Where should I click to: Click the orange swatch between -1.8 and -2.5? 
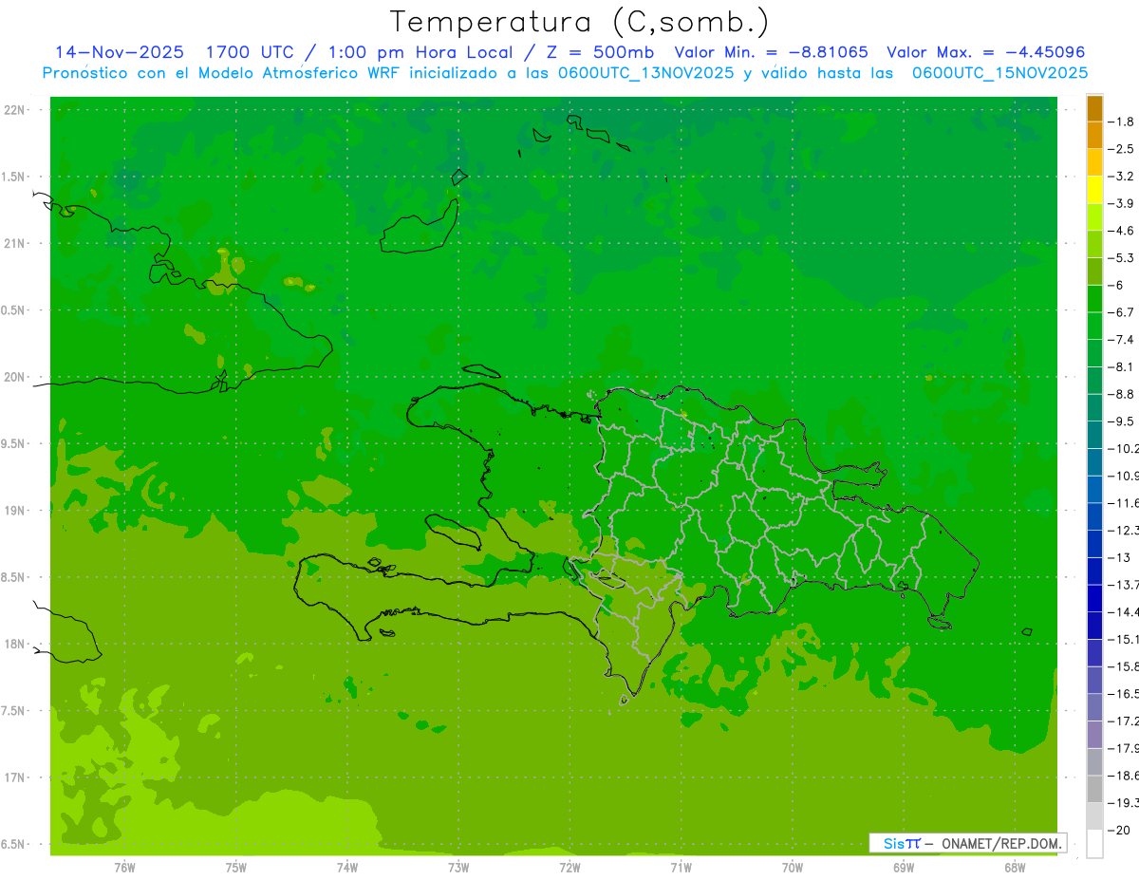pos(1094,136)
